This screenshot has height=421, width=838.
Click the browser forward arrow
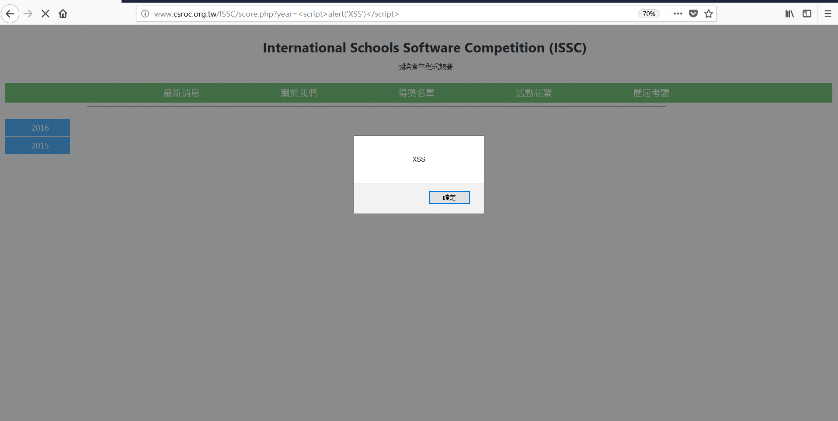point(28,14)
